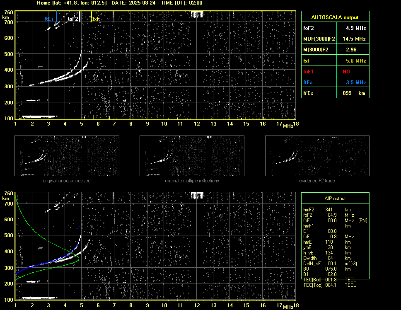Click the fxI value 5.6 MHz
401x310 pixels.
[356, 61]
